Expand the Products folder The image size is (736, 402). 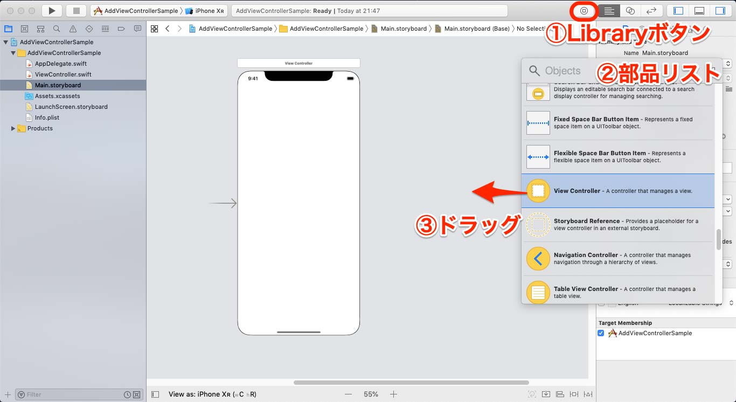click(x=13, y=128)
